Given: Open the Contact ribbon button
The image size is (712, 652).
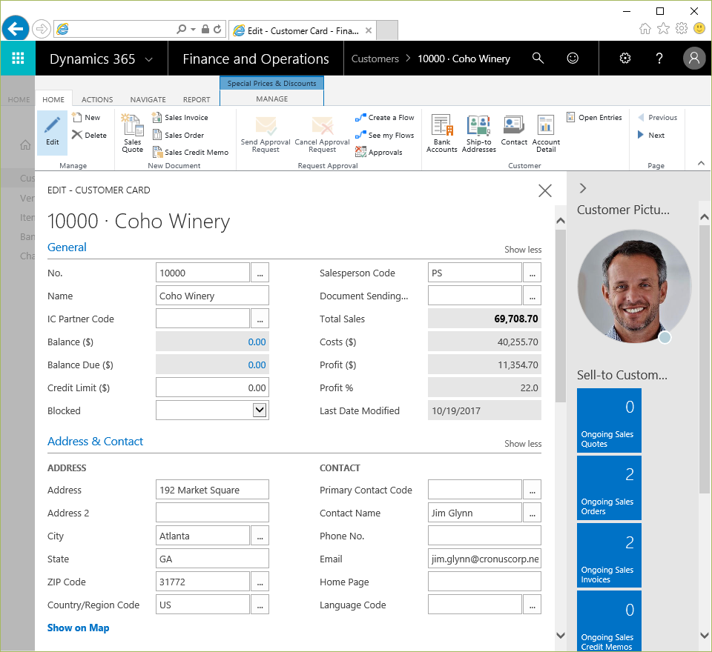Looking at the screenshot, I should 514,130.
